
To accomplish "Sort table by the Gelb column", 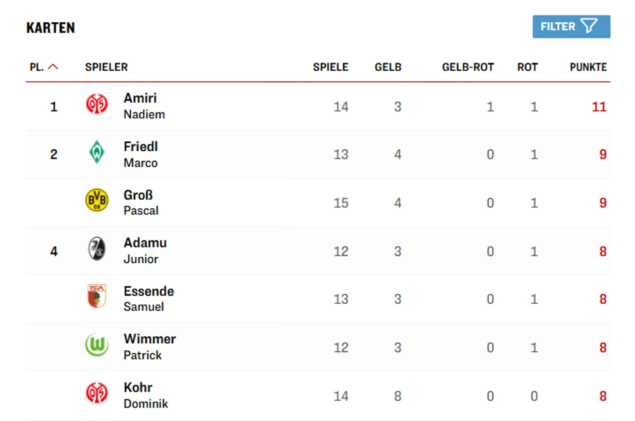I will 388,67.
